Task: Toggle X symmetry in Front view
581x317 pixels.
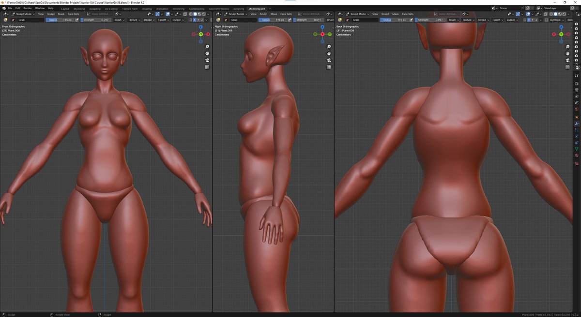Action: click(195, 20)
